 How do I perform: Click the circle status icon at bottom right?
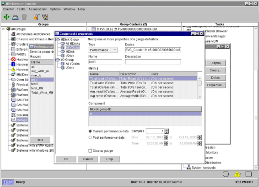226,174
